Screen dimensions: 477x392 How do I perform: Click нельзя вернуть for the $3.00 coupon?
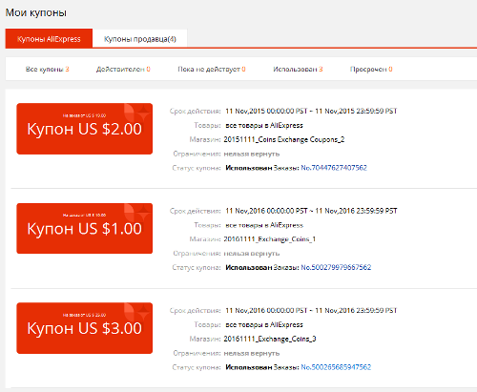click(252, 353)
